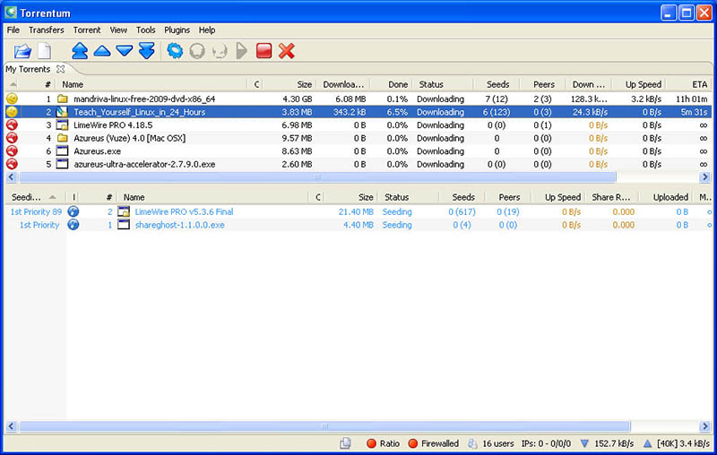Click the Seedi... column header sort arrow
Viewport: 717px width, 455px height.
(x=53, y=197)
